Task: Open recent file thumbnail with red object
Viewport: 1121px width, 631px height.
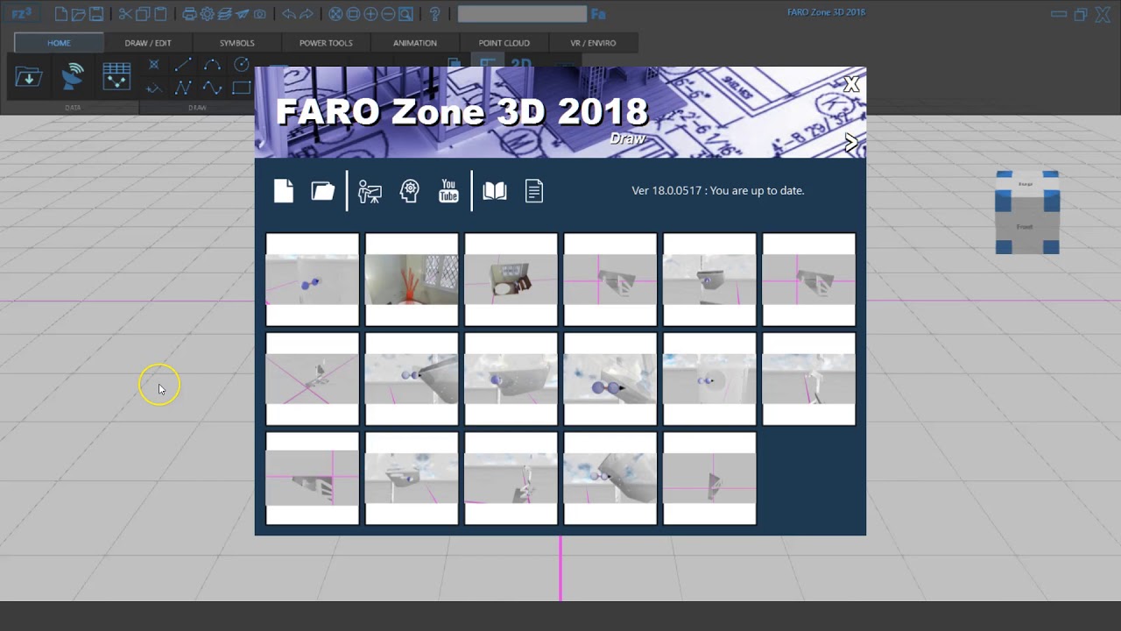Action: (412, 280)
